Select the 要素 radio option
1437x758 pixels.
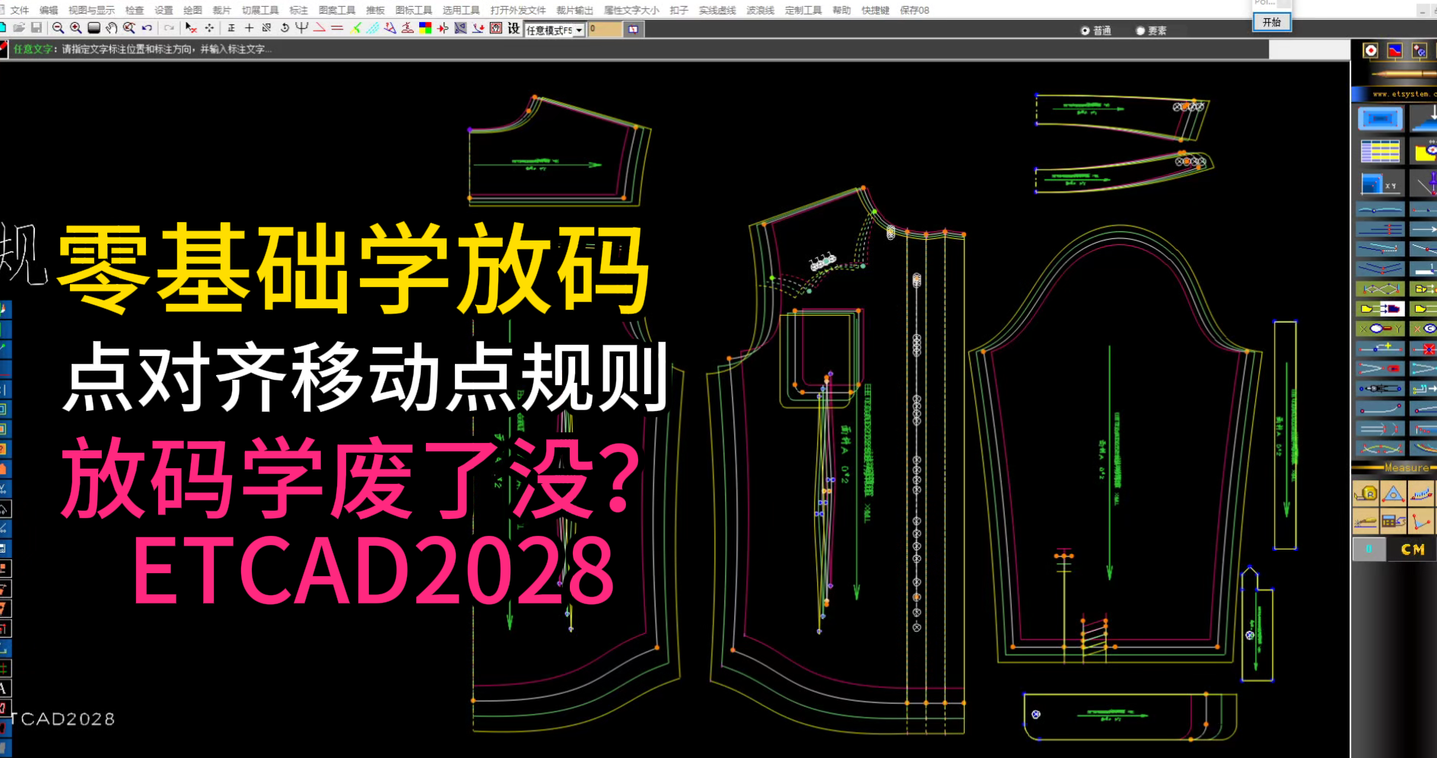coord(1151,30)
